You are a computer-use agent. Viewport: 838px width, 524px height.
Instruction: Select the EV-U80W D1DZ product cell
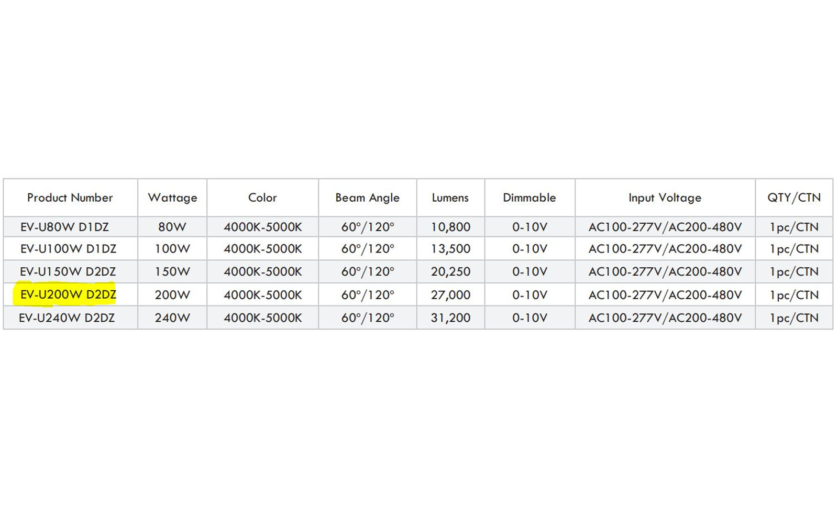pyautogui.click(x=64, y=227)
